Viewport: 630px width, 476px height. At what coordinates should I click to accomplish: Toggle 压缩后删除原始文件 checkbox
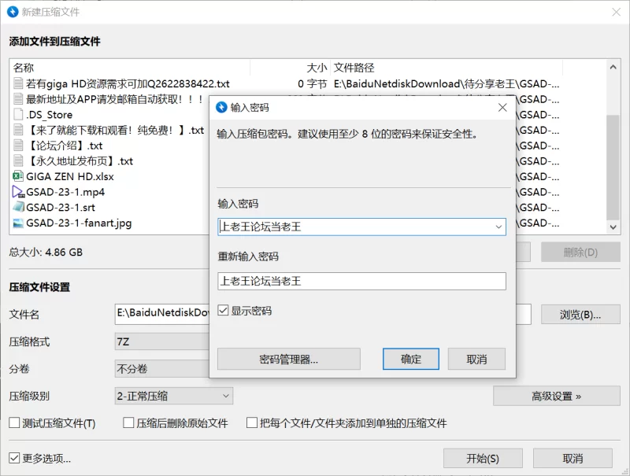(128, 423)
